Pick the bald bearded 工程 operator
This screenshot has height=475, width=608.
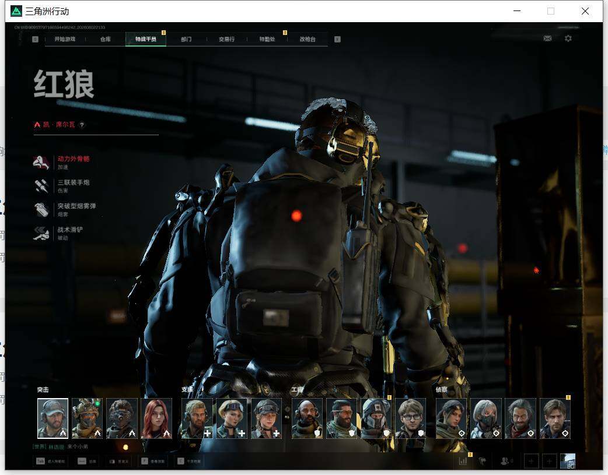(307, 418)
